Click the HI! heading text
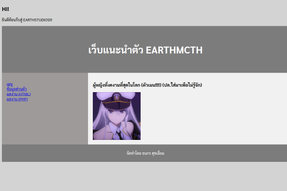Screen dimensions: 287x191 5,9
